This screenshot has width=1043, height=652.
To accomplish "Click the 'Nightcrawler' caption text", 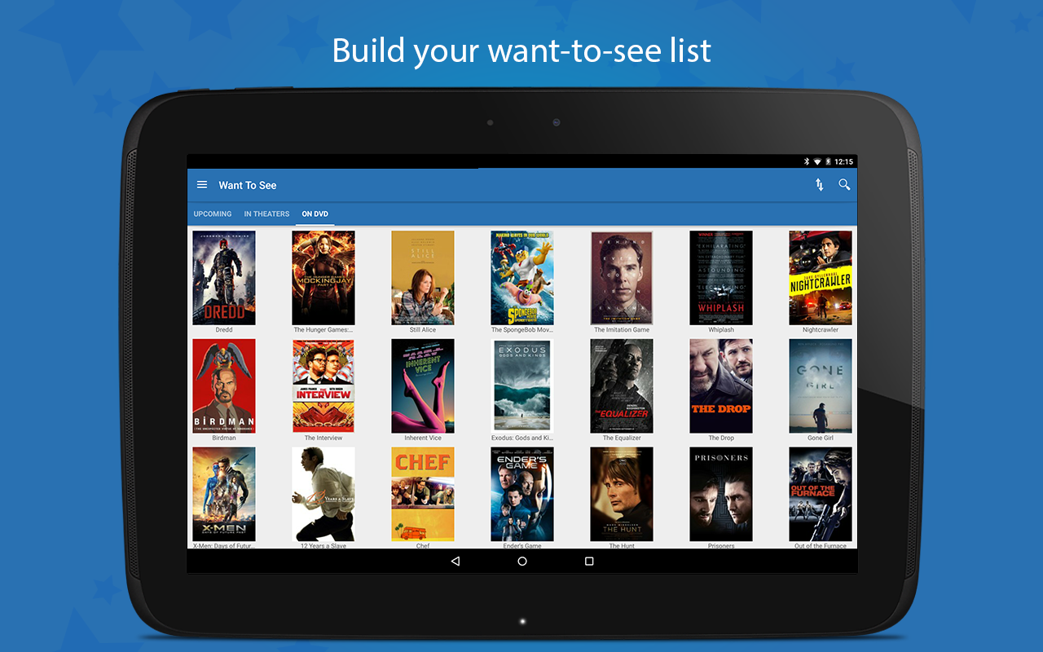I will pyautogui.click(x=821, y=330).
